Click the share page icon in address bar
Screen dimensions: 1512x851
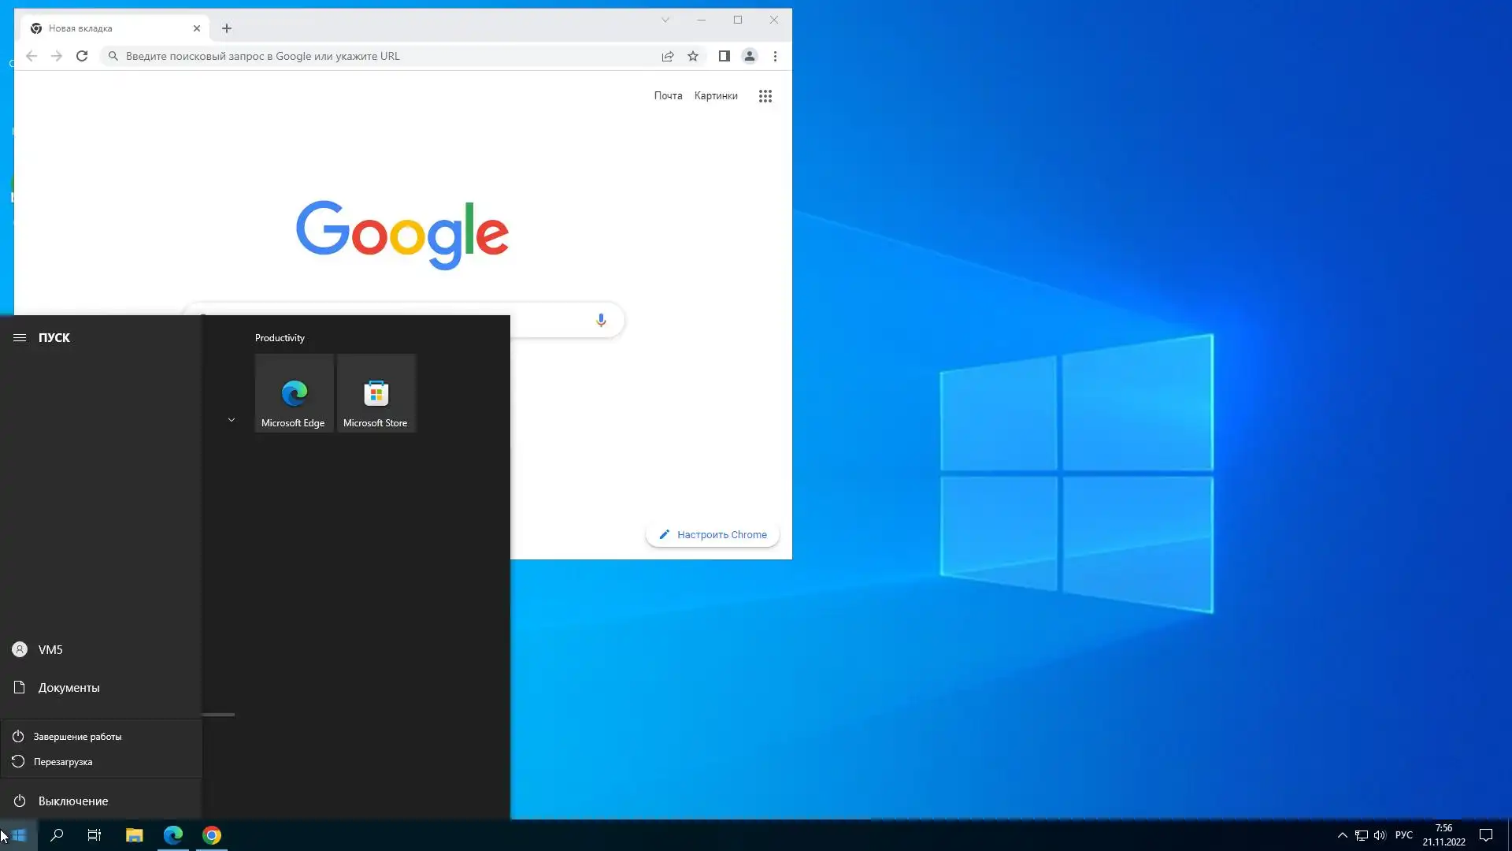click(668, 56)
